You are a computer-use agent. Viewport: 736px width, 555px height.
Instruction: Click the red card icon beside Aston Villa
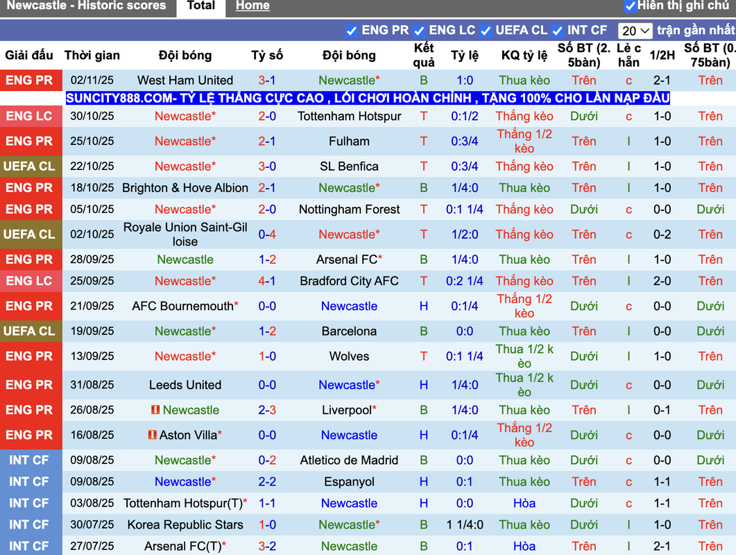[x=152, y=435]
